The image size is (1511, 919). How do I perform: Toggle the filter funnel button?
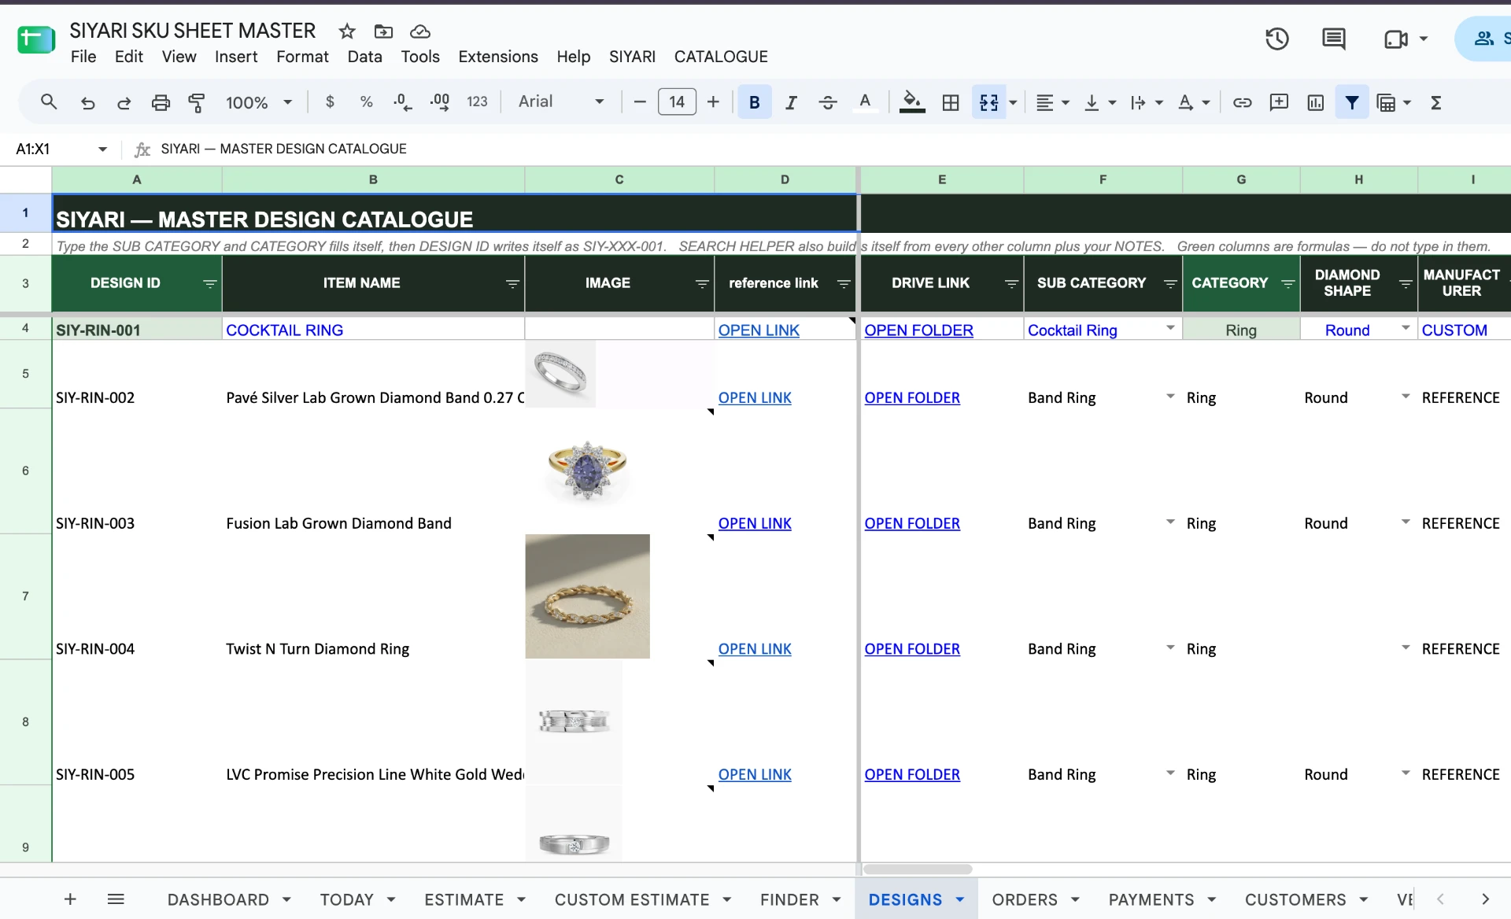tap(1351, 102)
